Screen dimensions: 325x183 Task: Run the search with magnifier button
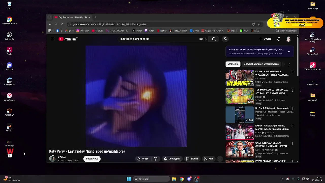[214, 39]
